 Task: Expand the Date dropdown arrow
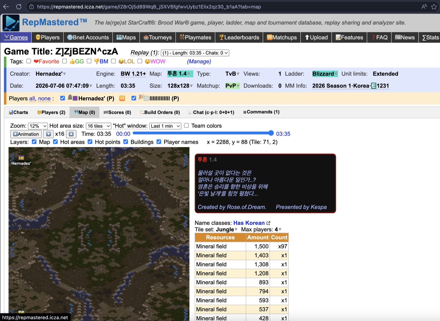[x=91, y=86]
